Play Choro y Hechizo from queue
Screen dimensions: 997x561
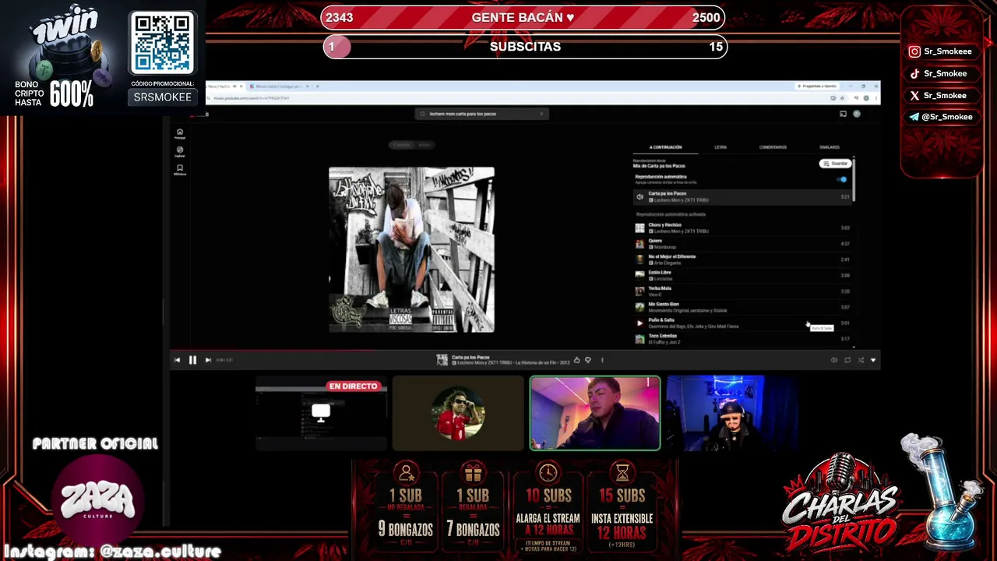pos(743,228)
